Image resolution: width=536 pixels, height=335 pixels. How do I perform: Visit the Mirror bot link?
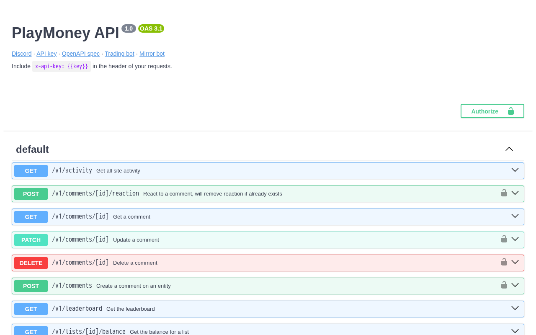click(x=152, y=54)
